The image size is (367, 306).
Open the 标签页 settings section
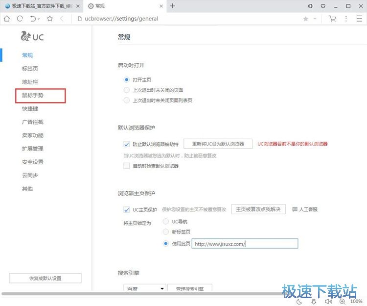tap(30, 69)
